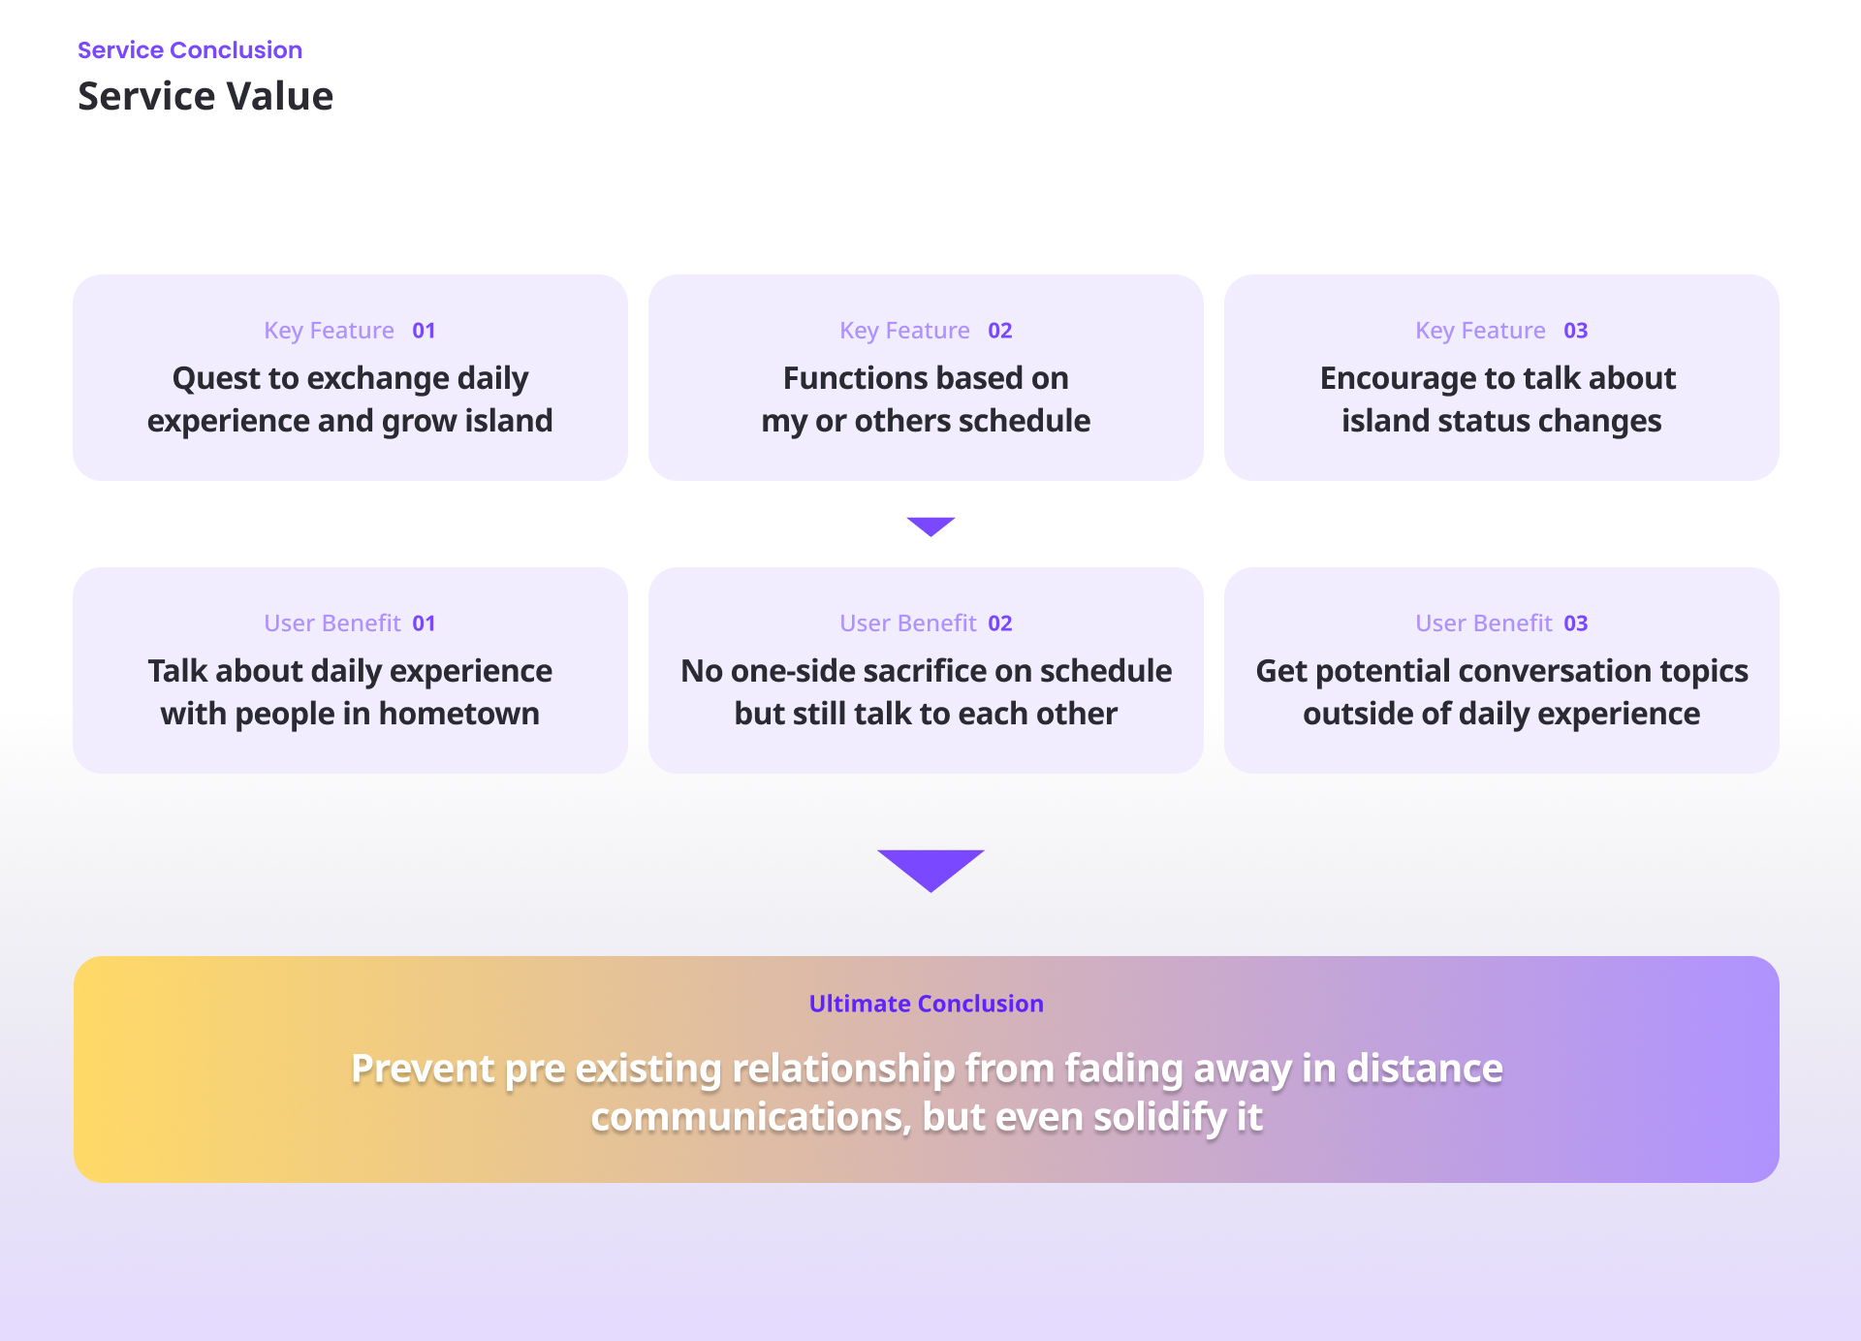1861x1341 pixels.
Task: Click the Ultimate Conclusion label
Action: tap(926, 1004)
